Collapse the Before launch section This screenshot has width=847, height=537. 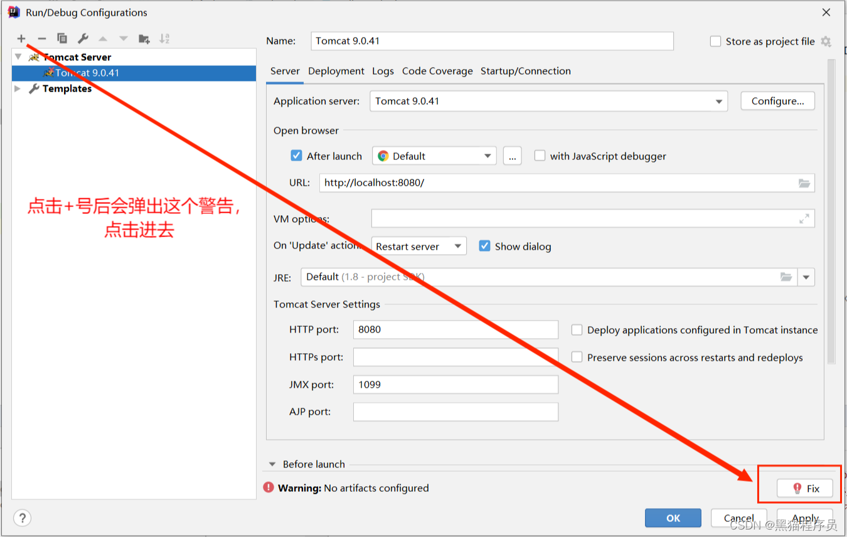click(x=272, y=464)
